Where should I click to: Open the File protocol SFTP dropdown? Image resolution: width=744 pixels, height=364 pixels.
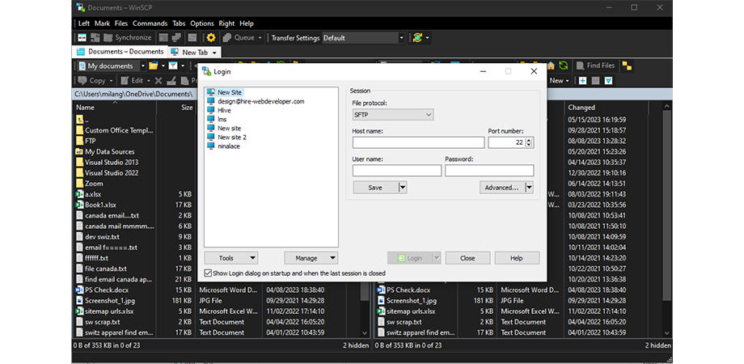click(x=393, y=114)
